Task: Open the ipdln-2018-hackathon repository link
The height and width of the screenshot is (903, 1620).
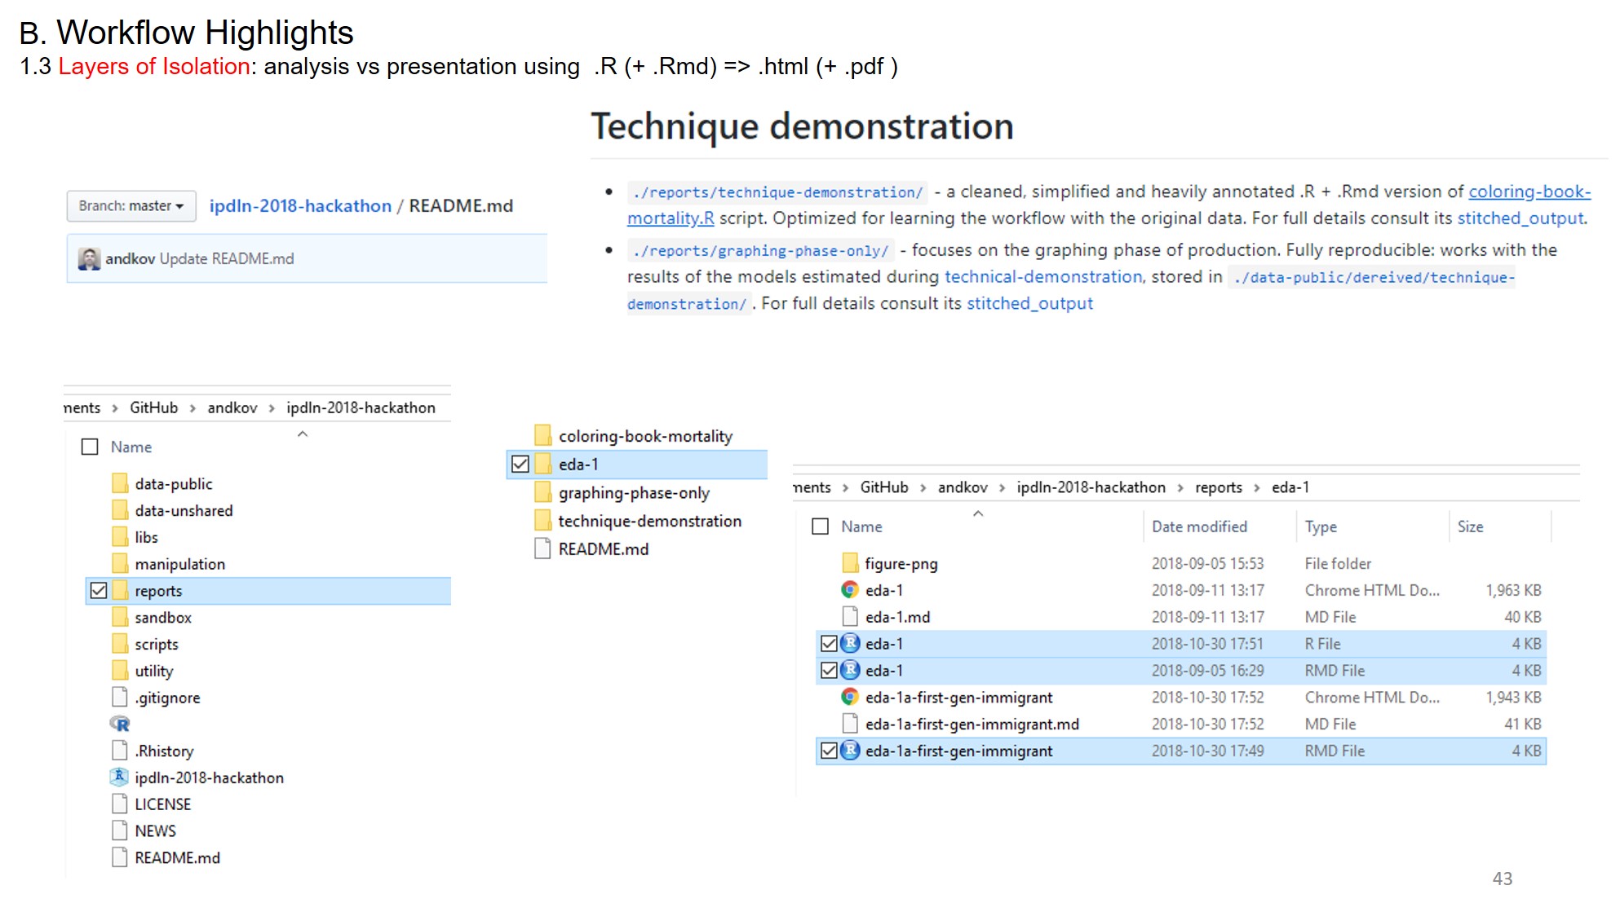Action: point(300,205)
